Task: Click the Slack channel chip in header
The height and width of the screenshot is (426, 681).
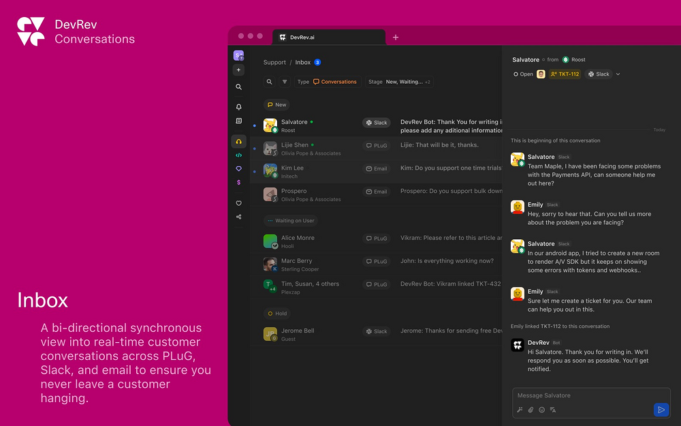Action: click(599, 74)
